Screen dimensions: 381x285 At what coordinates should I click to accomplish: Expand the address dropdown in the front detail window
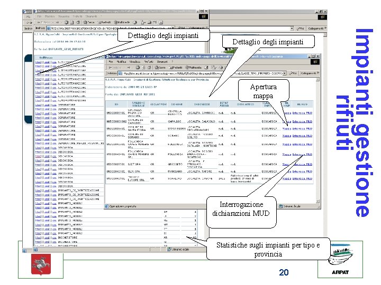284,73
